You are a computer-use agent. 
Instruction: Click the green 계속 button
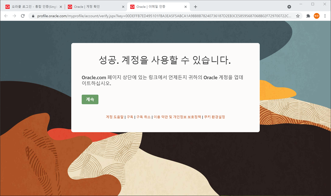90,99
